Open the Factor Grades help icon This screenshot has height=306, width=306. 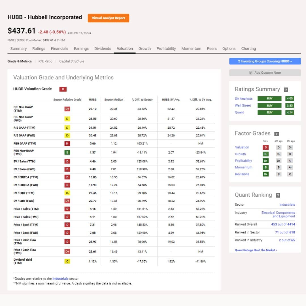(x=276, y=134)
